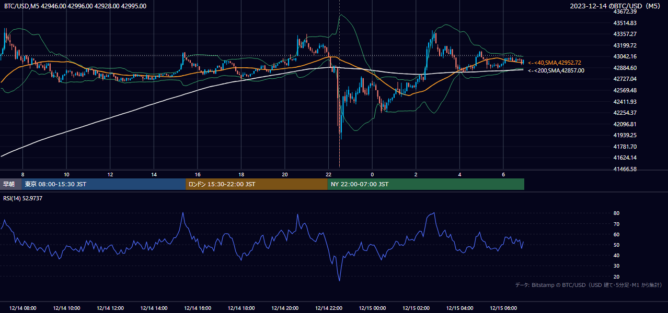Click price axis value 43514.83
Image resolution: width=668 pixels, height=313 pixels.
tap(625, 23)
